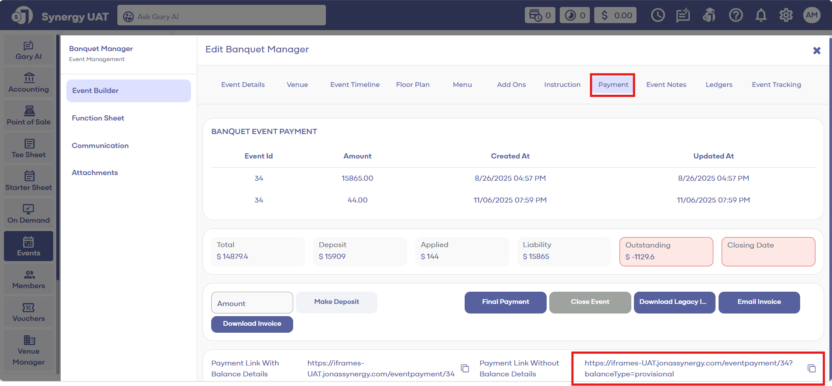
Task: Open the Gary AI sidebar module
Action: pyautogui.click(x=29, y=50)
